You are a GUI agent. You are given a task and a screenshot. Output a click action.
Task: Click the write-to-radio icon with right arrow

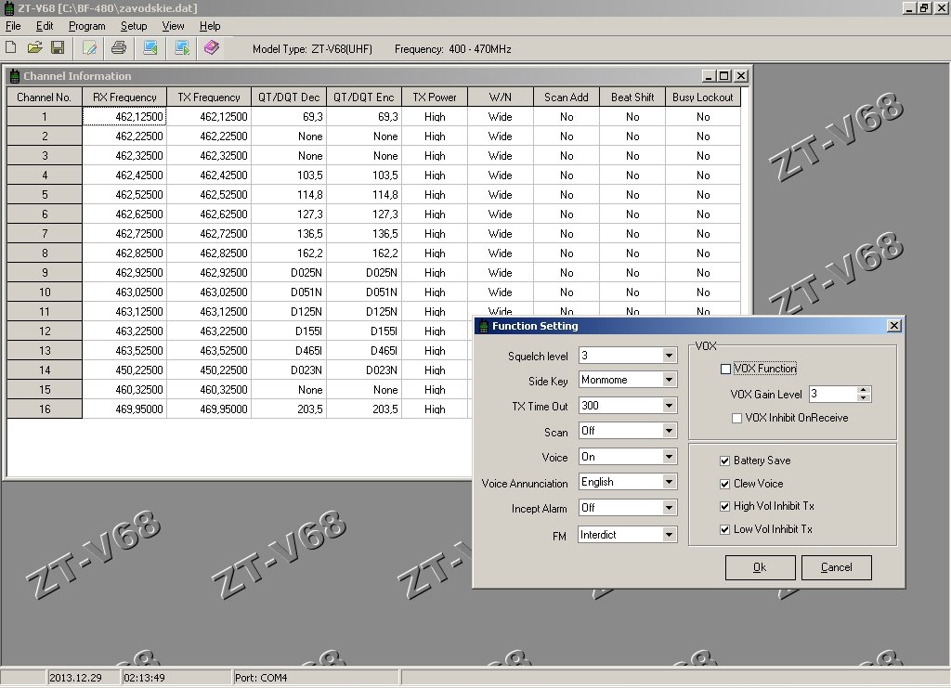pyautogui.click(x=182, y=47)
